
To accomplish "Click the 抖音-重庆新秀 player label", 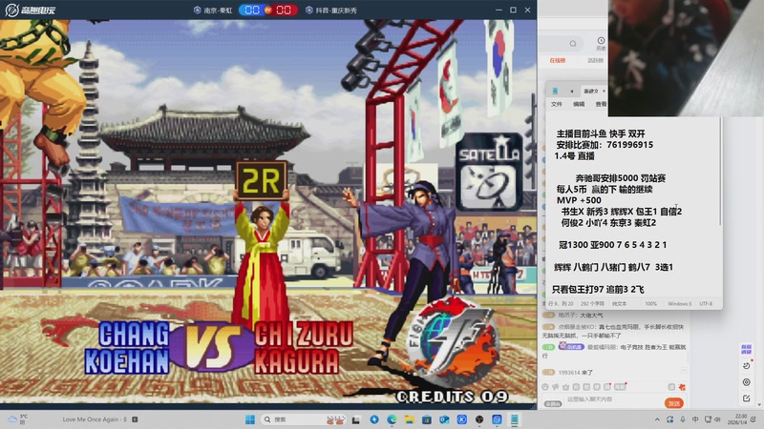I will pos(331,10).
